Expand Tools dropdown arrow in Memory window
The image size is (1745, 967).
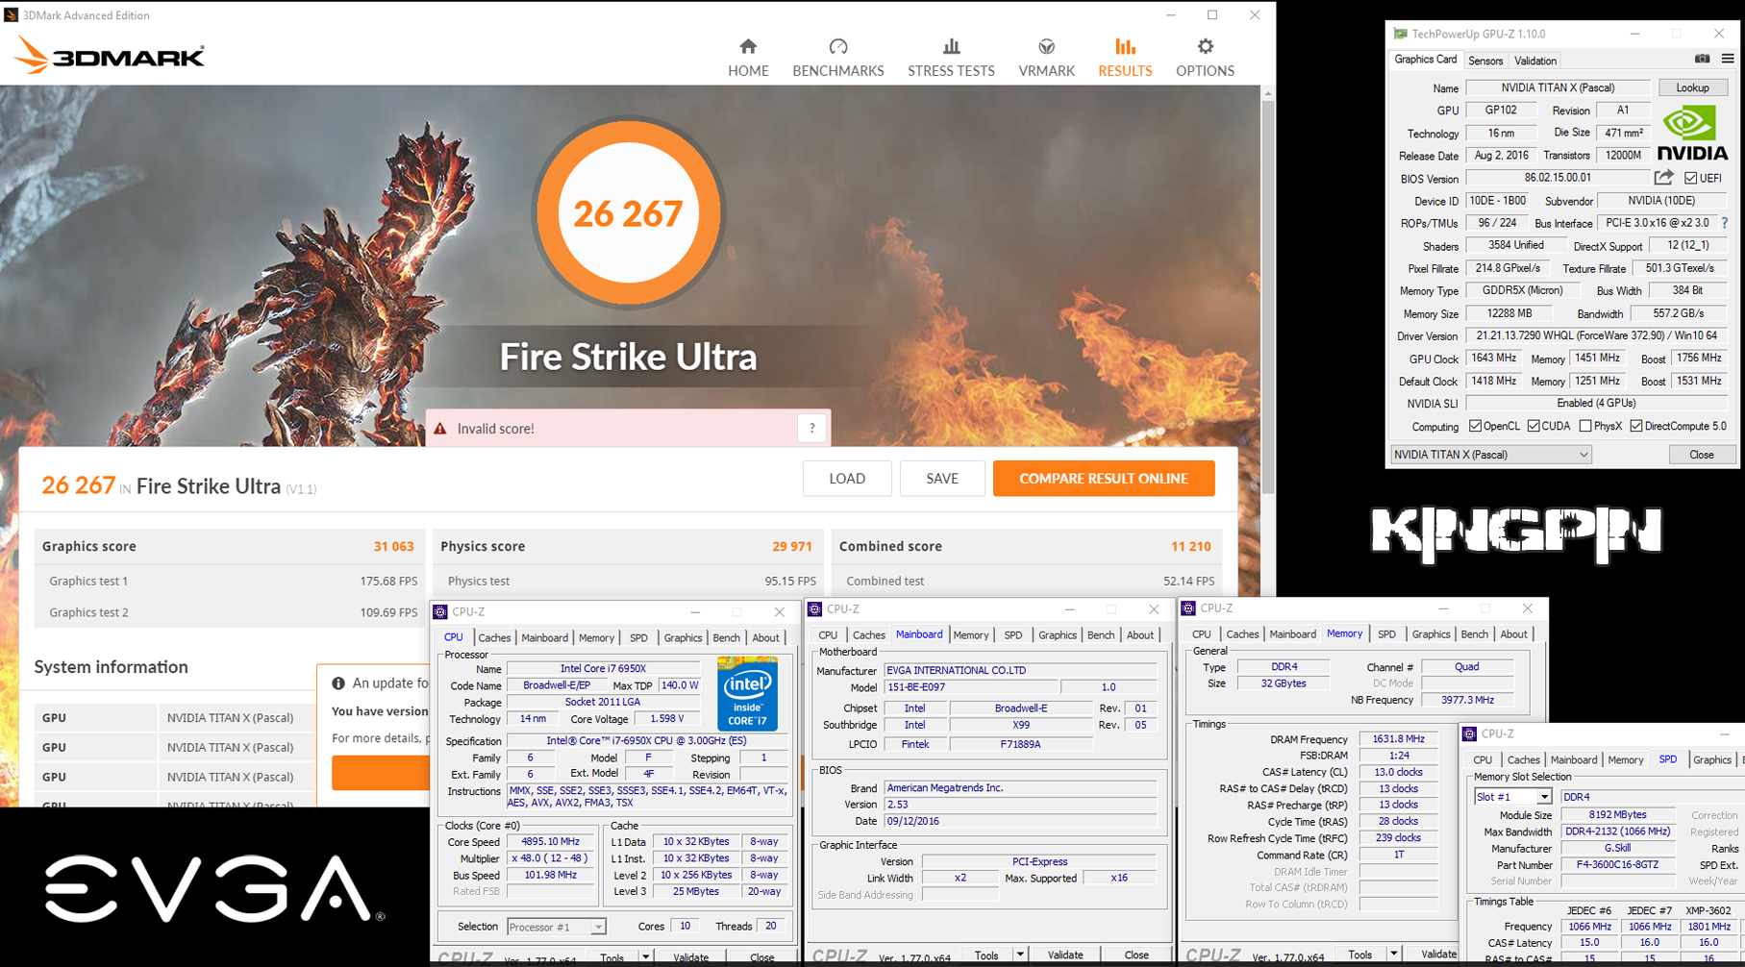click(x=1393, y=955)
